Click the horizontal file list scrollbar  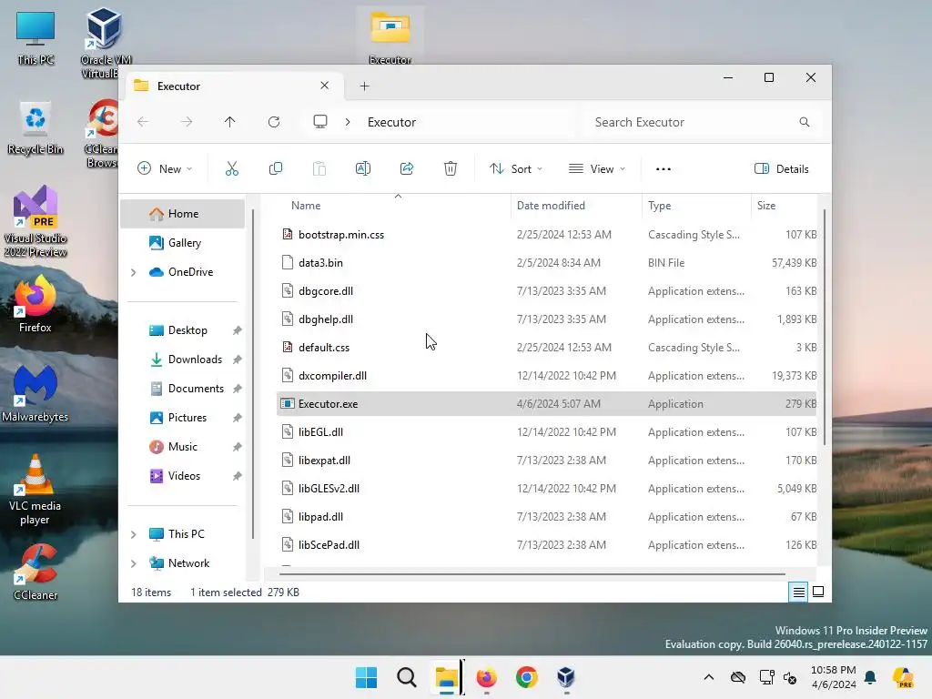[532, 574]
